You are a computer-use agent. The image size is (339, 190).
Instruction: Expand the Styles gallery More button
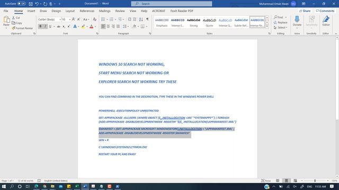tap(267, 26)
